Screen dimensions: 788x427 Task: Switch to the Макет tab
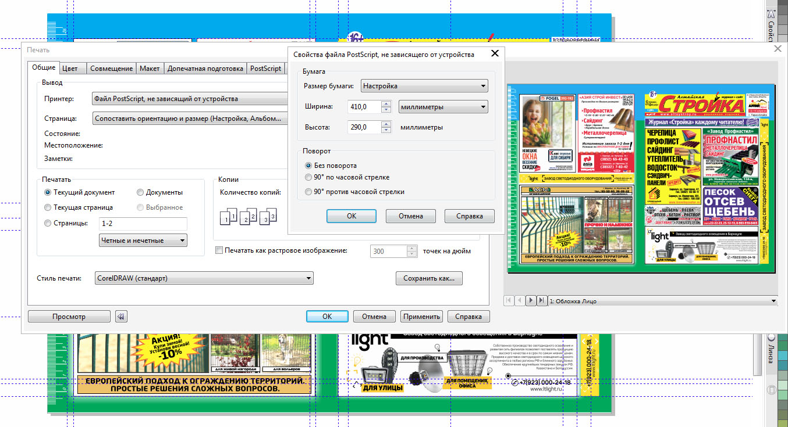150,69
